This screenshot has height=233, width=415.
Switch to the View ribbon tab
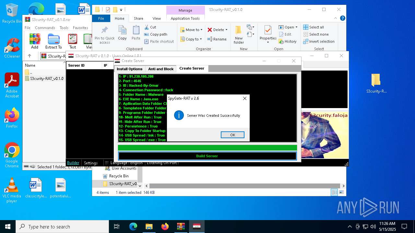click(157, 18)
